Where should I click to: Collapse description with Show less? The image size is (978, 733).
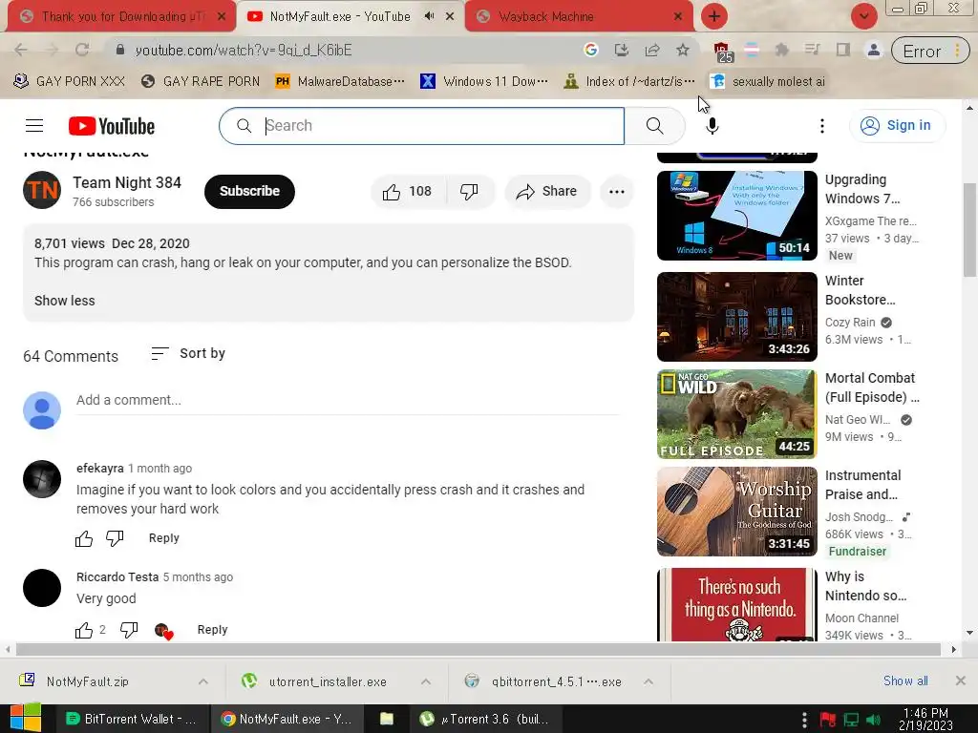64,301
